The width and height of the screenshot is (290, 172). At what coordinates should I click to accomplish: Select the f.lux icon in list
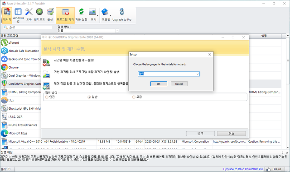click(x=4, y=100)
